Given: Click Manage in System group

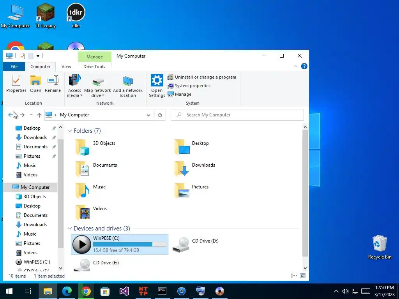Looking at the screenshot, I should coord(179,94).
